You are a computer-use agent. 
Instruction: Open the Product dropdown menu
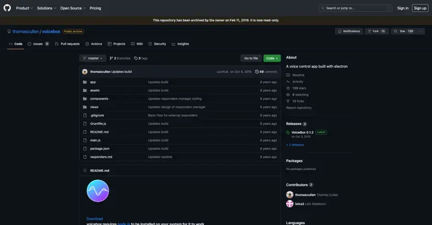[x=24, y=8]
